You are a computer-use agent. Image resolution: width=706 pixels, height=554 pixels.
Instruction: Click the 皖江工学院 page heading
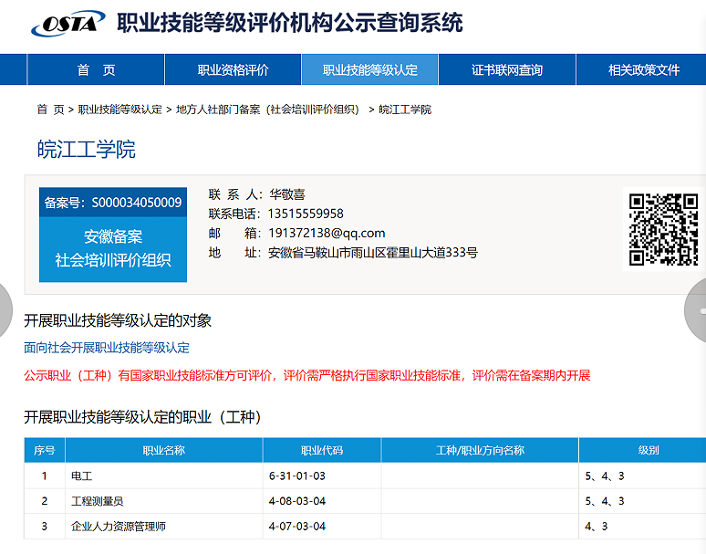tap(87, 150)
